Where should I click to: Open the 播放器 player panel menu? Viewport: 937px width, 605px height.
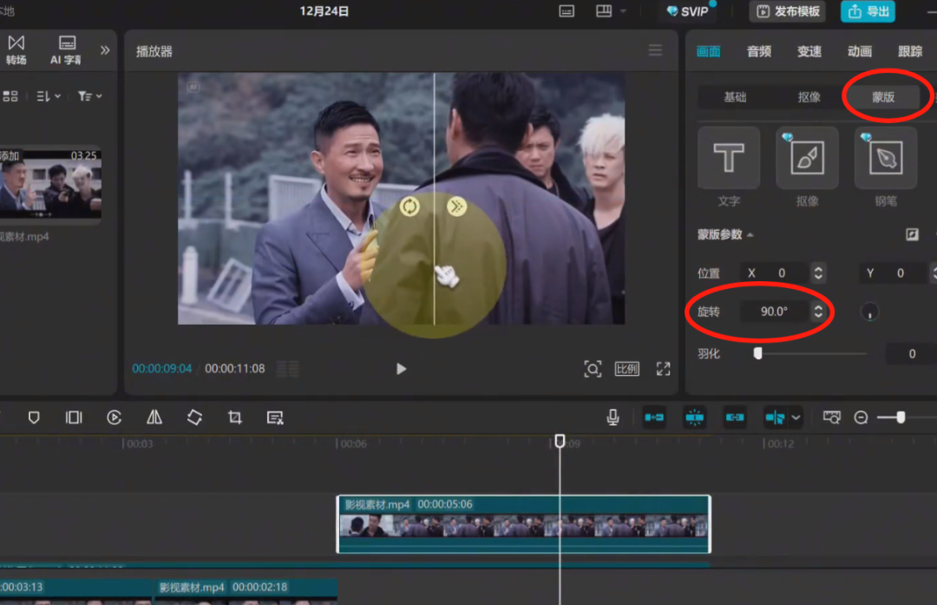coord(655,51)
